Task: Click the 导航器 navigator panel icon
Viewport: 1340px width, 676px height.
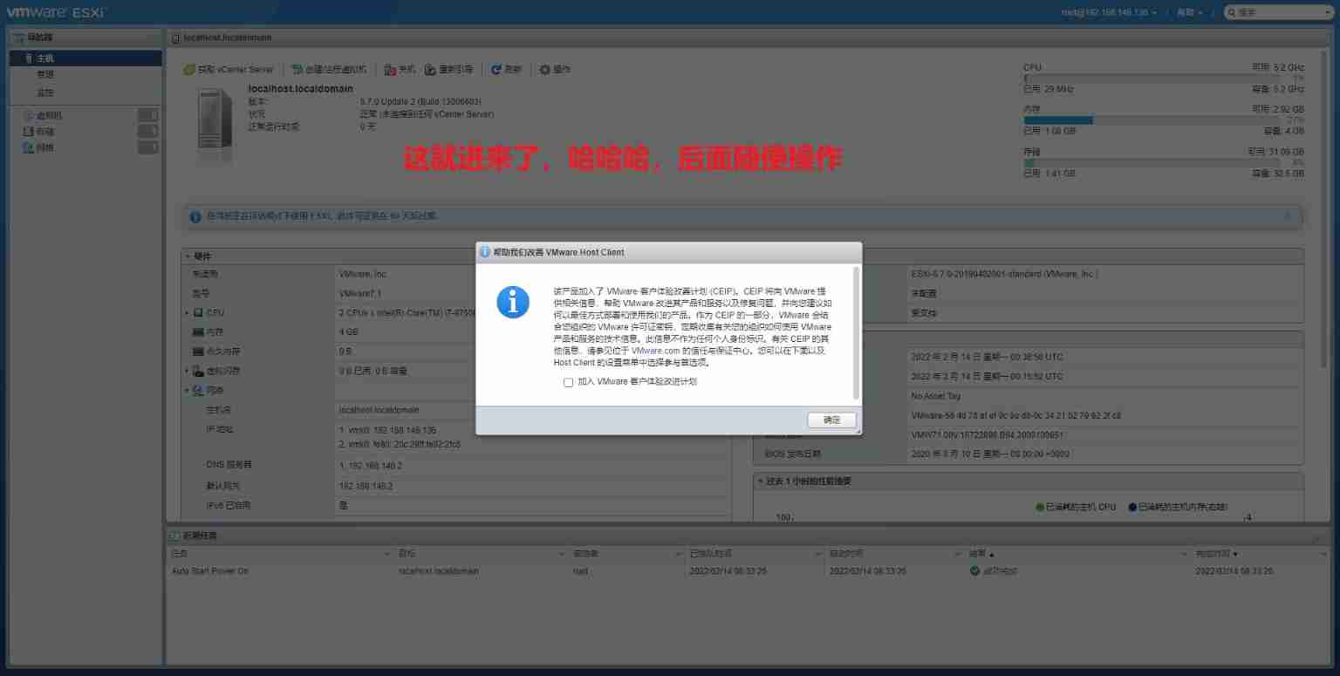Action: [17, 38]
